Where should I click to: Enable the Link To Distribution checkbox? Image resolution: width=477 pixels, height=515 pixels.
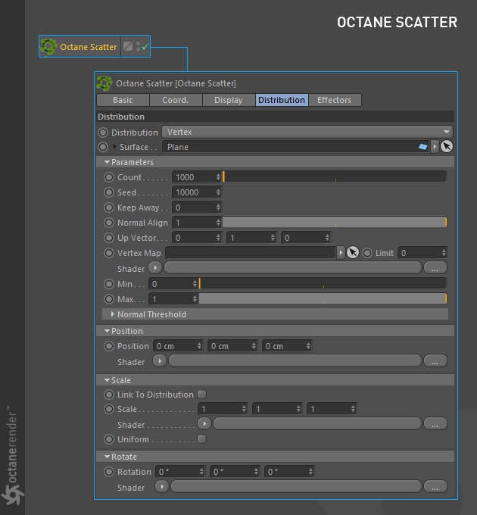202,394
